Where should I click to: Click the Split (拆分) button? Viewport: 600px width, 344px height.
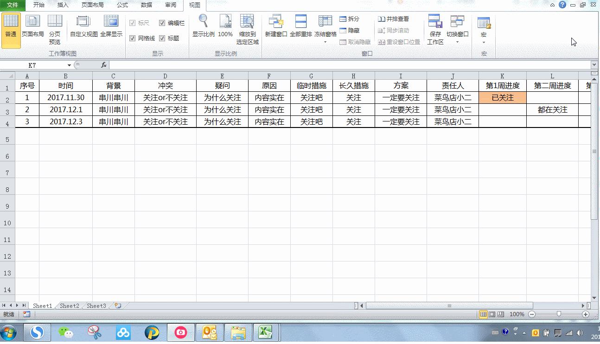tap(349, 19)
